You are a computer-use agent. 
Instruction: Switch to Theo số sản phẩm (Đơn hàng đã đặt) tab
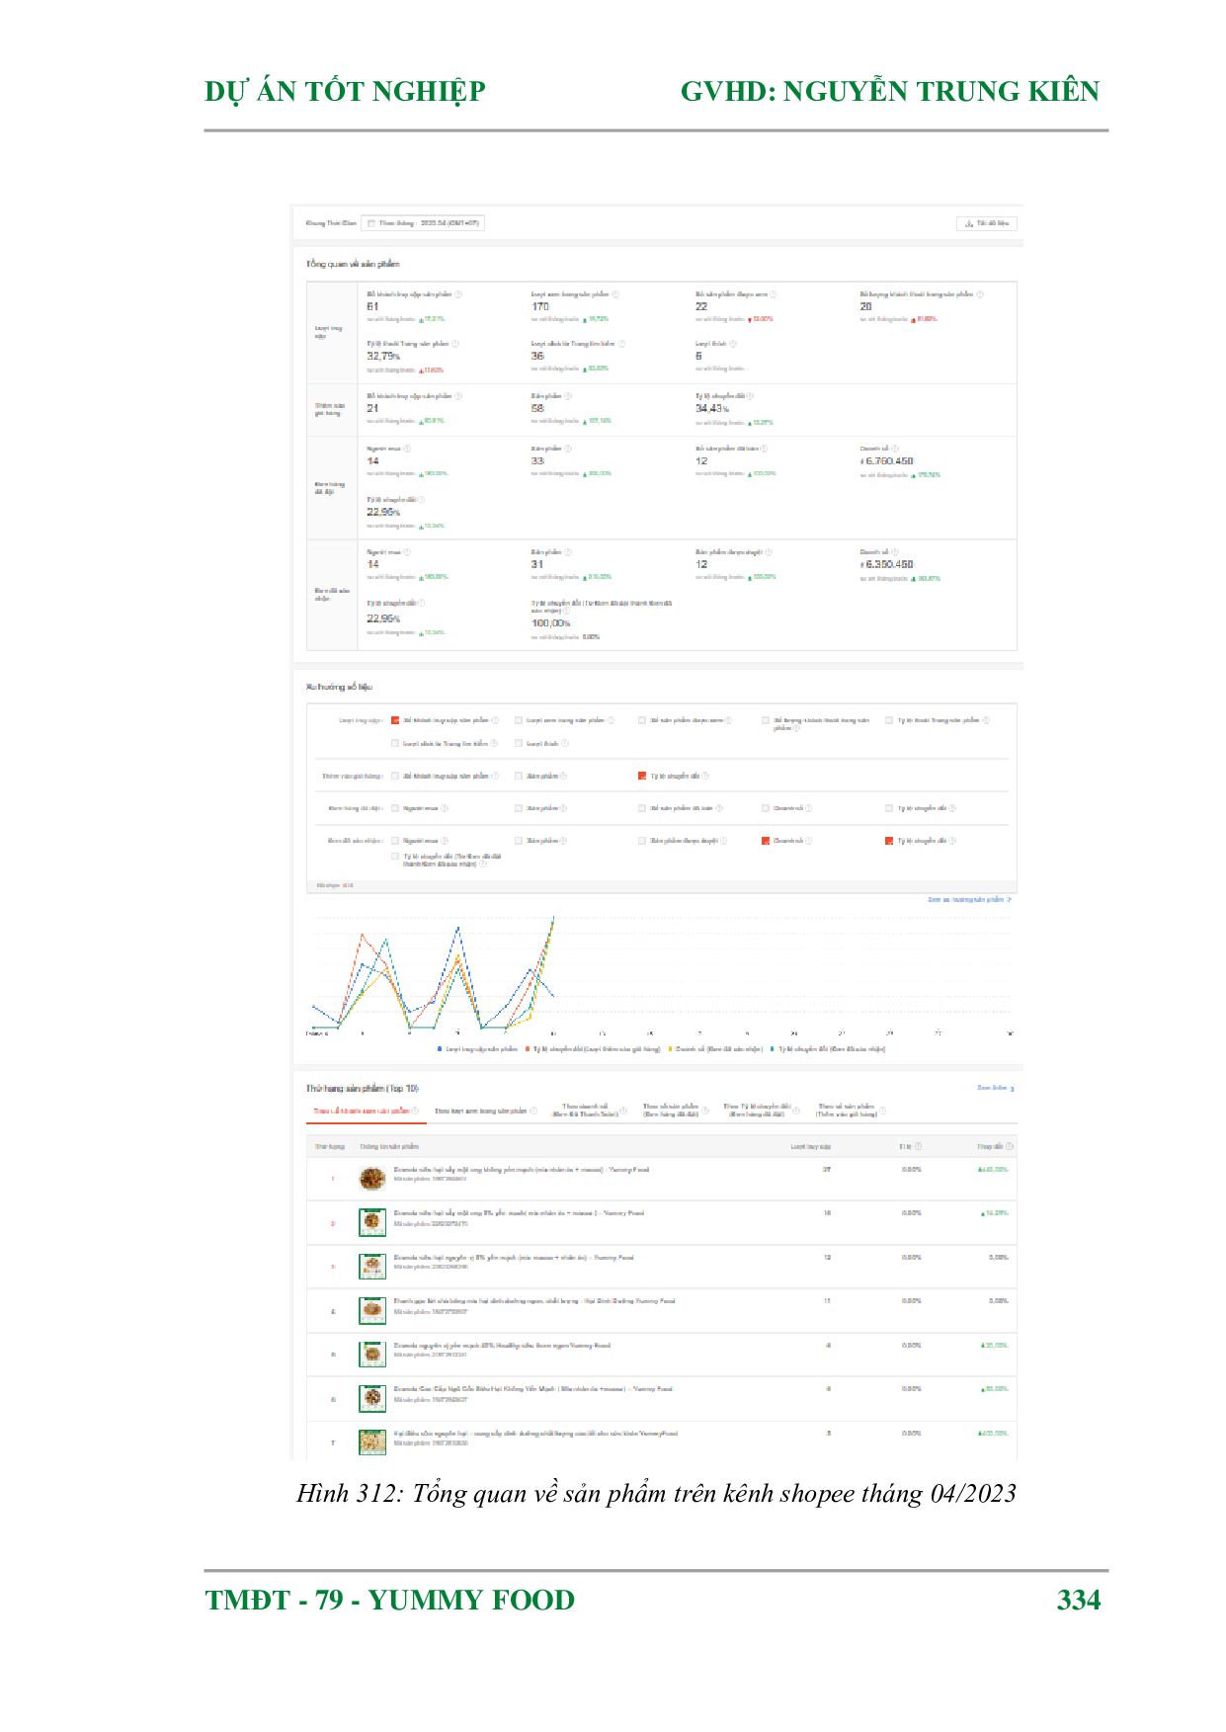pos(676,1111)
